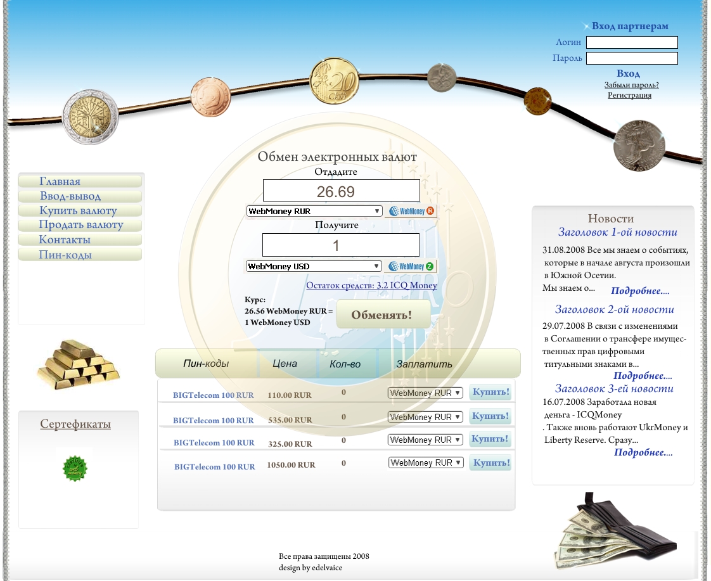Viewport: 711px width, 581px height.
Task: Open payment dropdown for the 535.00 RUR row
Action: 425,417
